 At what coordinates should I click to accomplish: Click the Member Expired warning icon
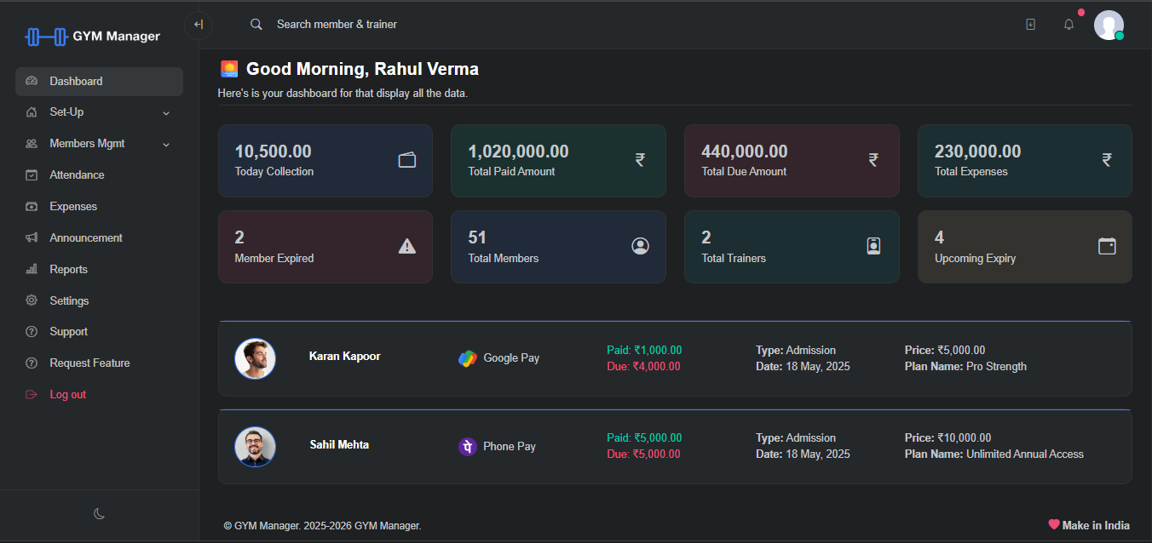pyautogui.click(x=407, y=247)
